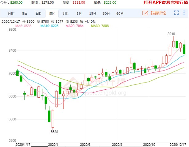Click the MA10: 8228 legend label
This screenshot has height=147, width=189.
(49, 26)
